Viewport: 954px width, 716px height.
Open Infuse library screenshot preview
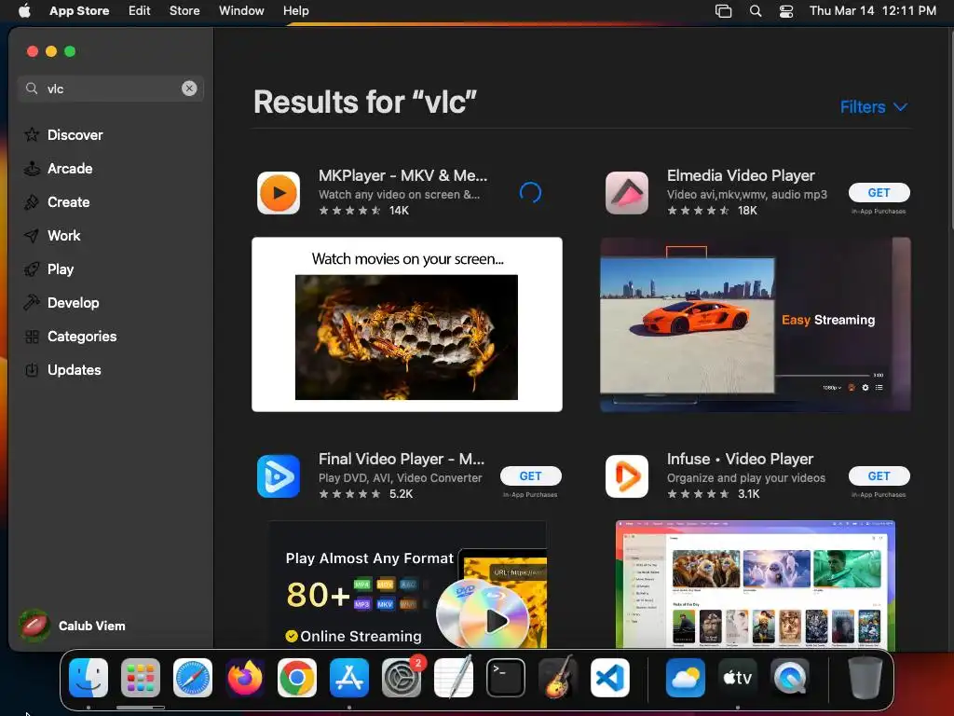tap(755, 585)
